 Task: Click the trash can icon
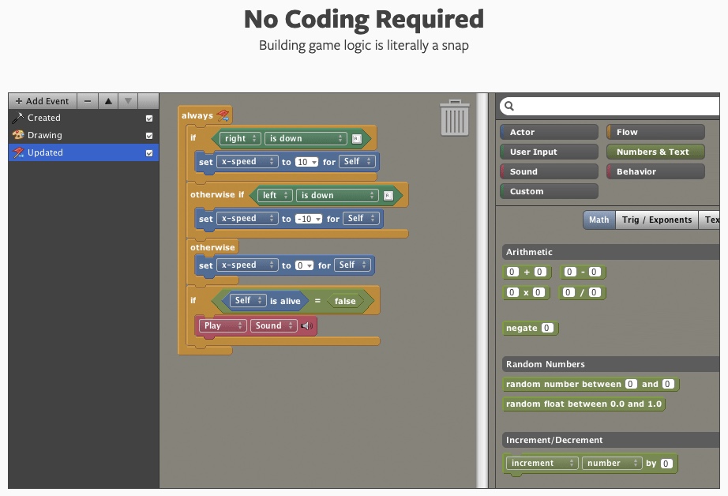(x=454, y=117)
